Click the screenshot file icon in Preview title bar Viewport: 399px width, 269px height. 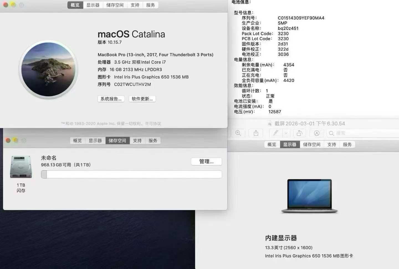[270, 123]
